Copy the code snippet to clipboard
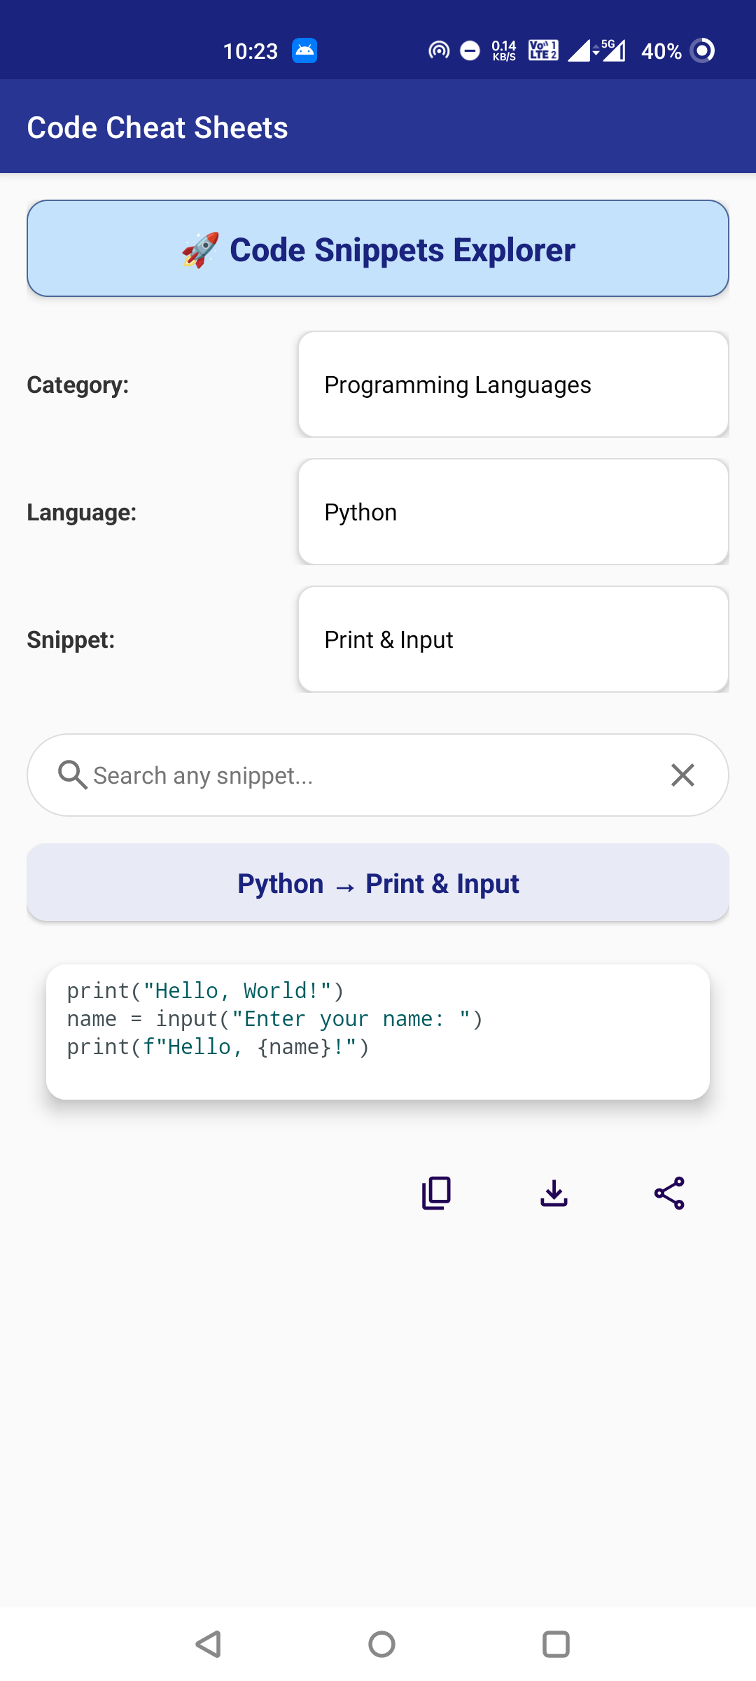The image size is (756, 1681). point(436,1193)
